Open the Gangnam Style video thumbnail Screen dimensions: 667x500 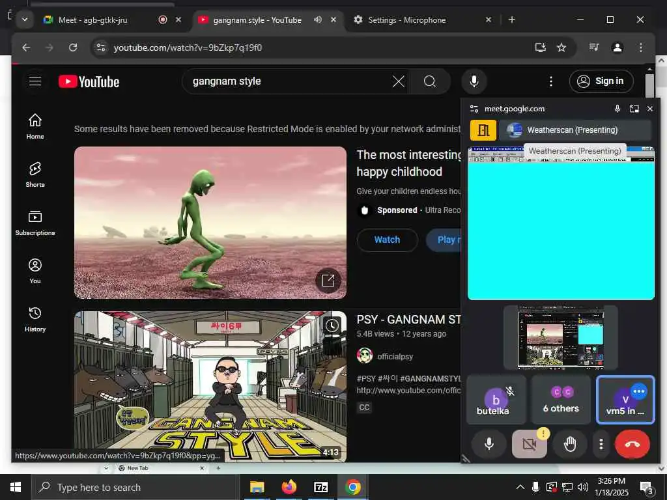point(210,386)
